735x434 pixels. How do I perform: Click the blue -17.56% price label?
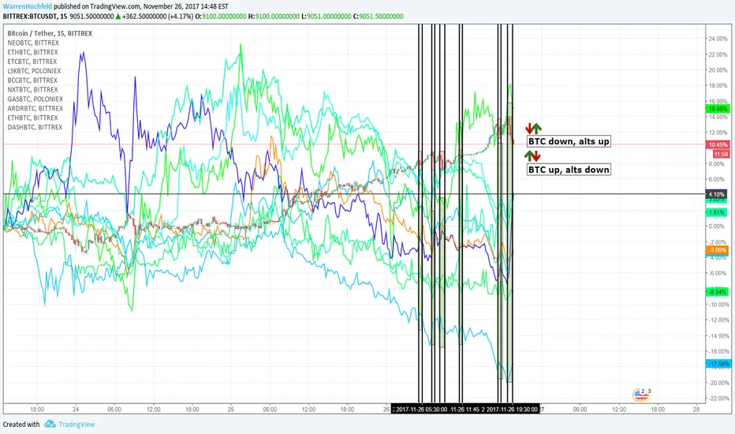pos(718,364)
